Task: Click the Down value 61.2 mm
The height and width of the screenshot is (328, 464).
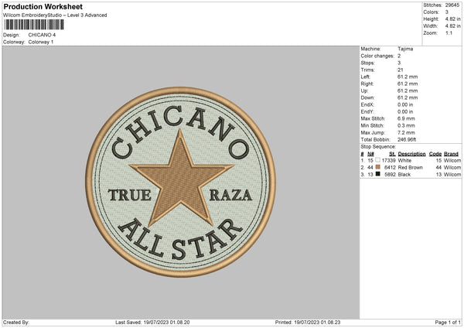Action: (408, 97)
